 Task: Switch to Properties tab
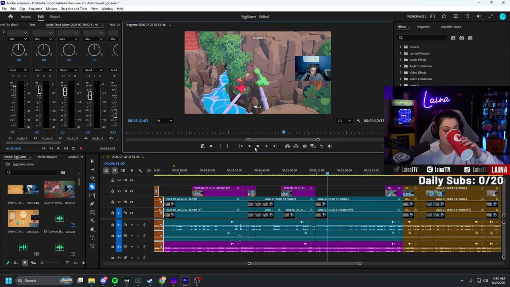point(423,27)
